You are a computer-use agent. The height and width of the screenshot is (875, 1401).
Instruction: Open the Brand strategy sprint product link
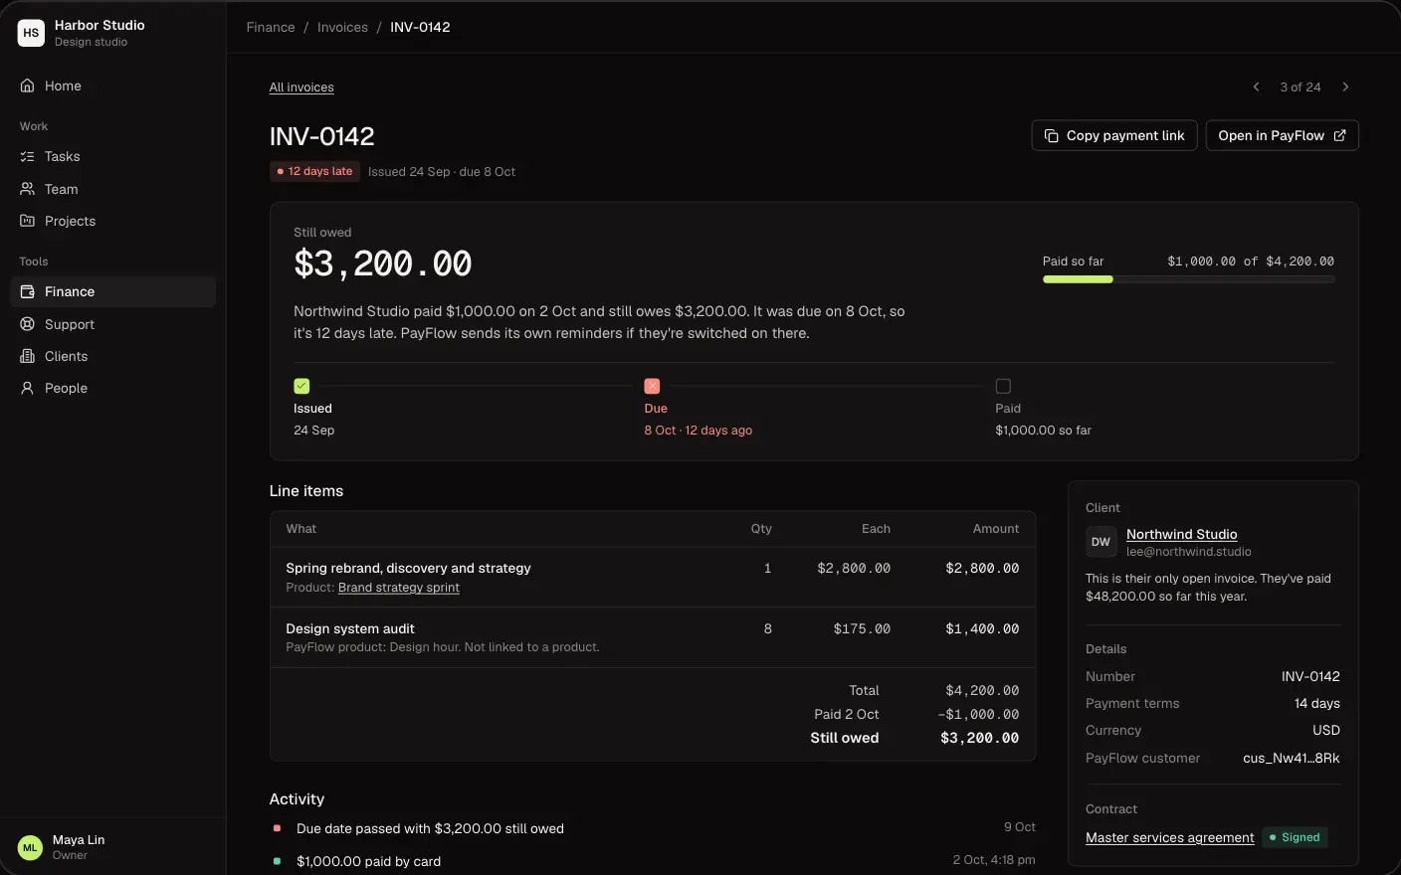tap(399, 588)
